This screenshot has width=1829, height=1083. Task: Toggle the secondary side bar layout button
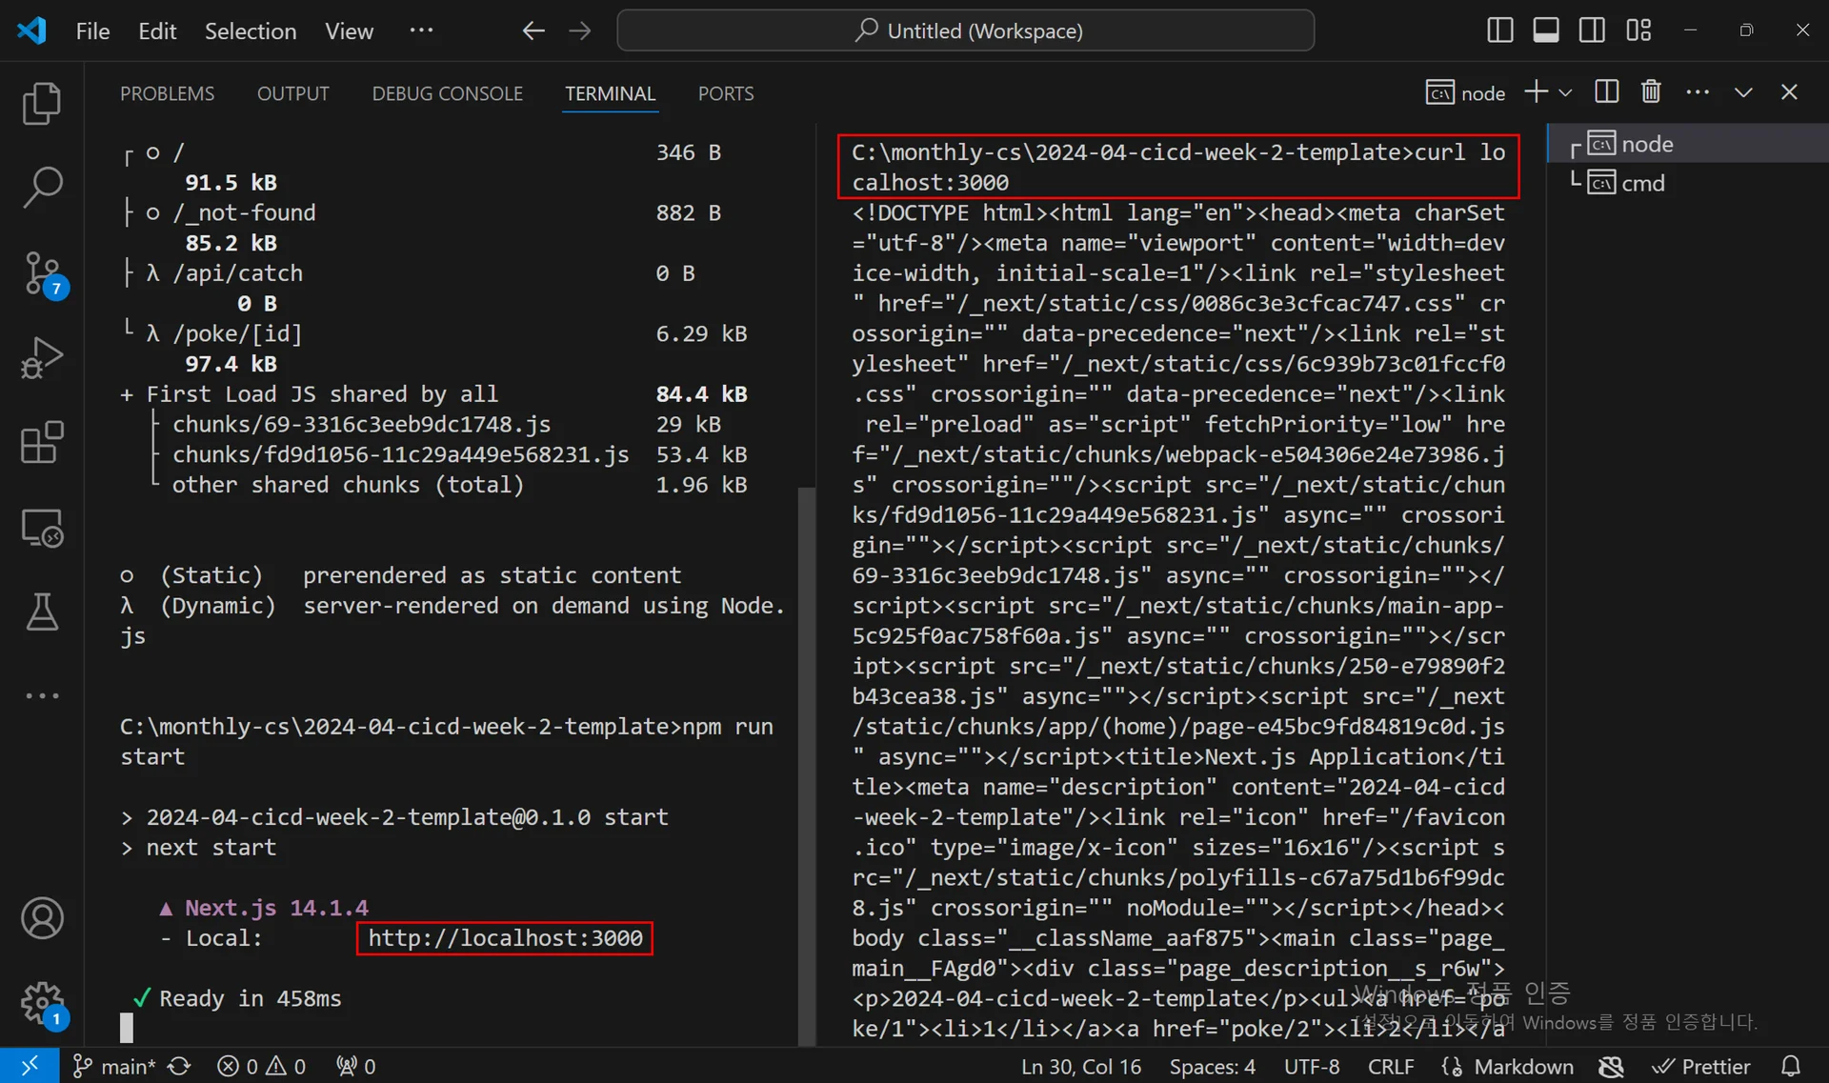(1591, 30)
